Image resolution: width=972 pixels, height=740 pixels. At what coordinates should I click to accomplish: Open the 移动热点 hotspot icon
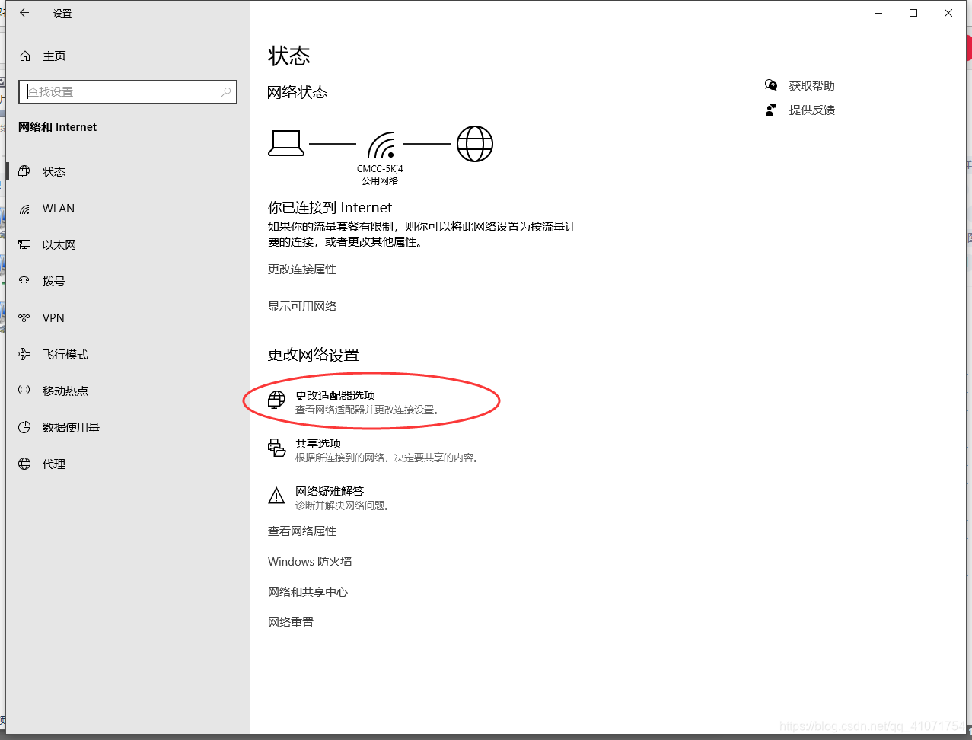tap(24, 391)
